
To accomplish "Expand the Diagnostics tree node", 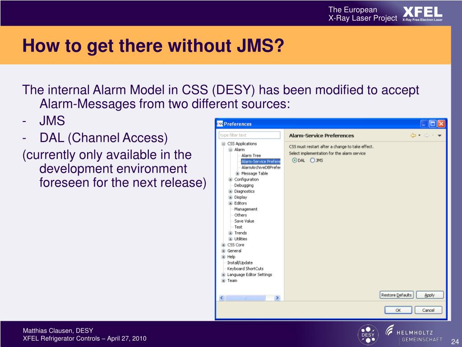I will (x=231, y=191).
